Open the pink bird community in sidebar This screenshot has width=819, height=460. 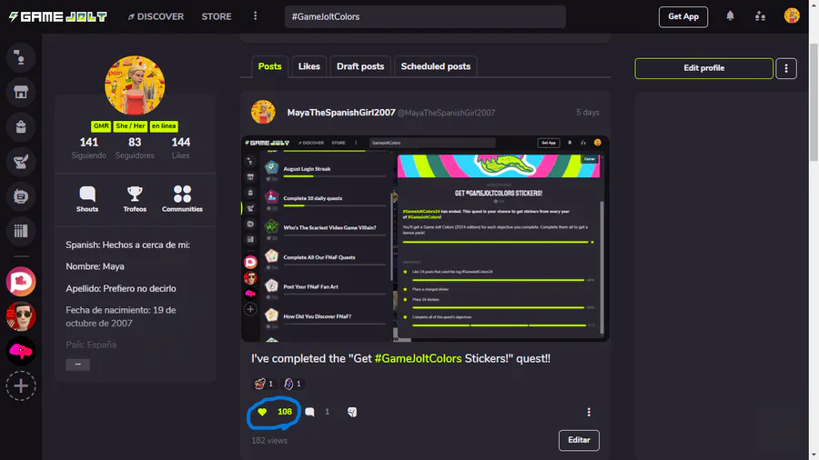(21, 351)
